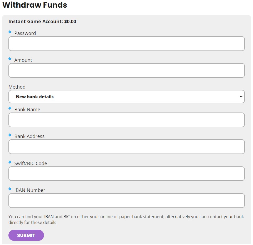Click into the Amount text box

(x=126, y=70)
